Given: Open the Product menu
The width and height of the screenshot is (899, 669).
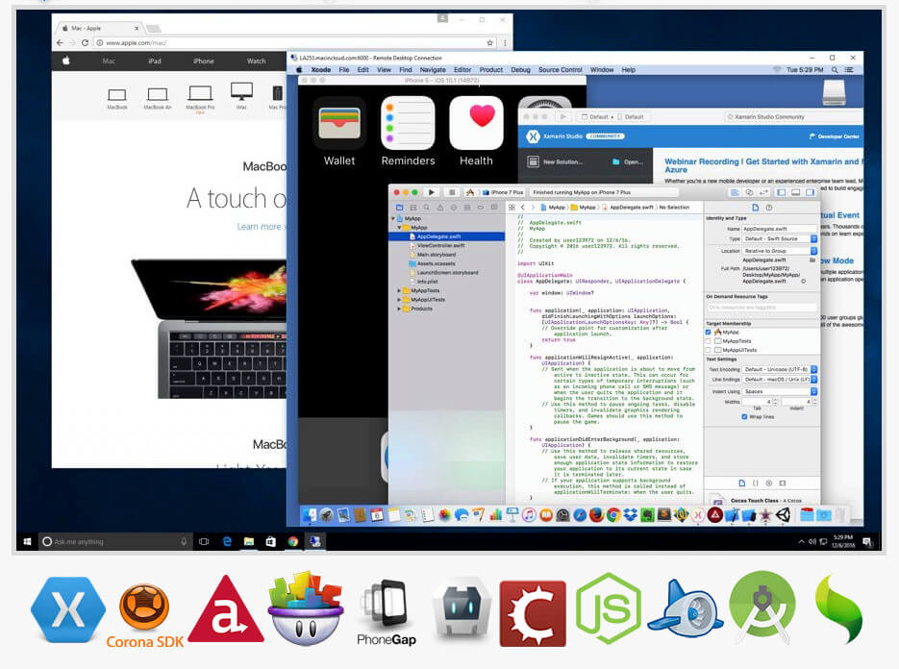Looking at the screenshot, I should coord(490,70).
